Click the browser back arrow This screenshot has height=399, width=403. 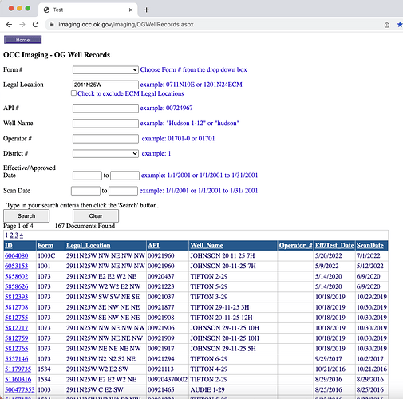pos(9,25)
